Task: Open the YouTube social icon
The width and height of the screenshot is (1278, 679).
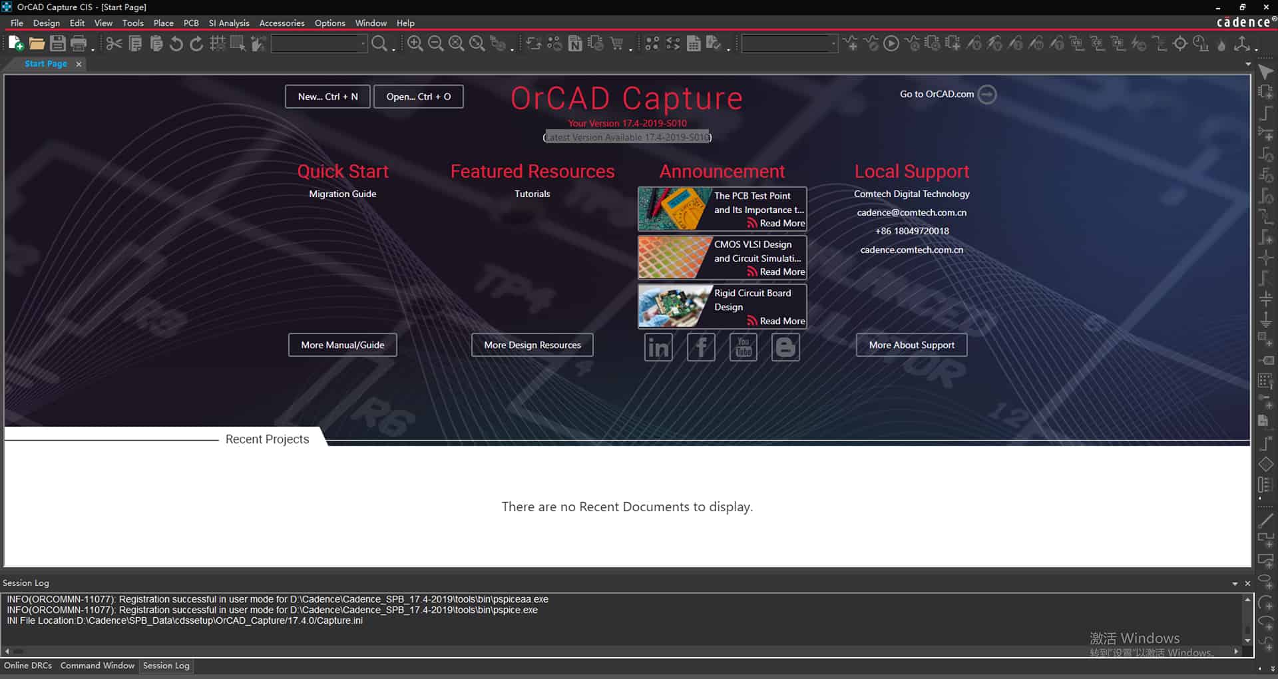Action: coord(744,347)
